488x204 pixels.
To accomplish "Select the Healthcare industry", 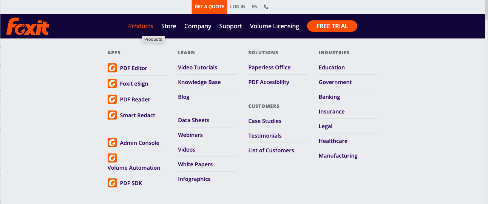I will (333, 141).
